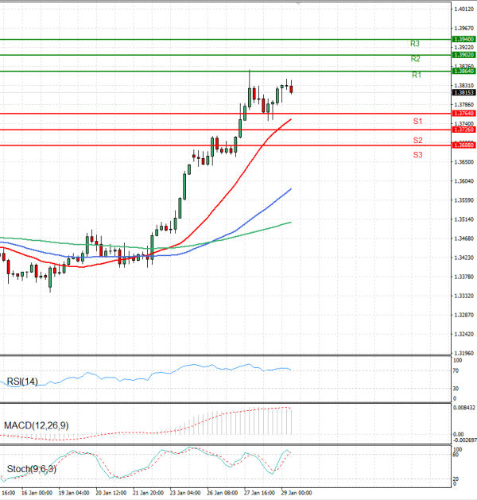
Task: Click the S1 support label
Action: click(x=417, y=121)
